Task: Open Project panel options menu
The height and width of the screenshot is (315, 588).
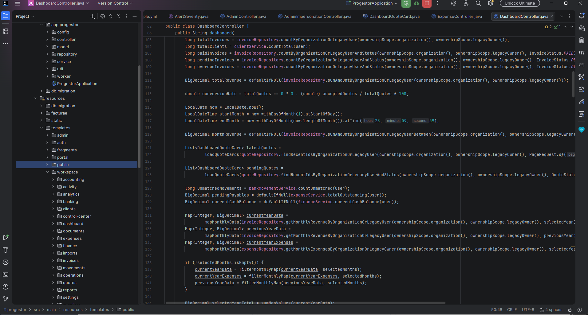Action: click(127, 16)
